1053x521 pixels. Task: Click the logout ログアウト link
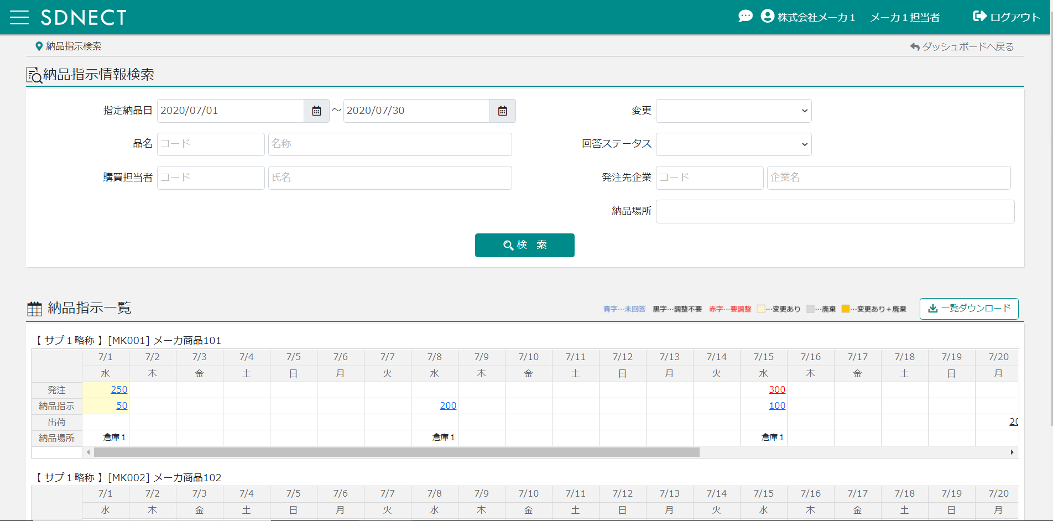(x=1007, y=17)
